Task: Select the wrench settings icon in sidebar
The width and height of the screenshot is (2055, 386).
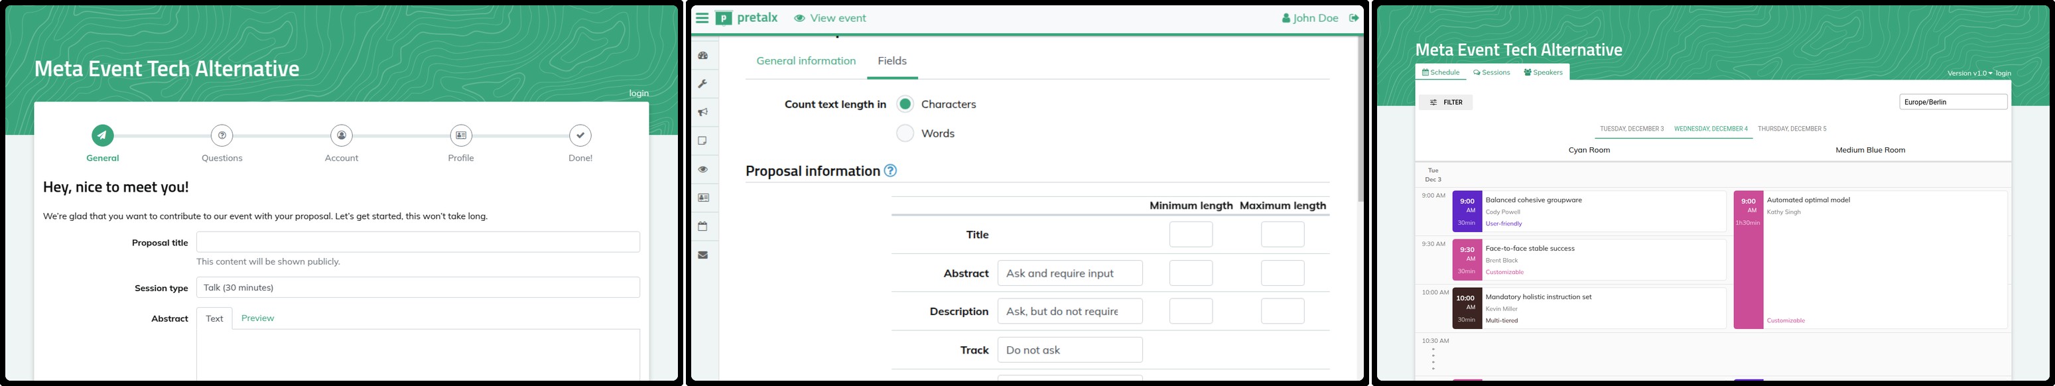Action: [703, 84]
